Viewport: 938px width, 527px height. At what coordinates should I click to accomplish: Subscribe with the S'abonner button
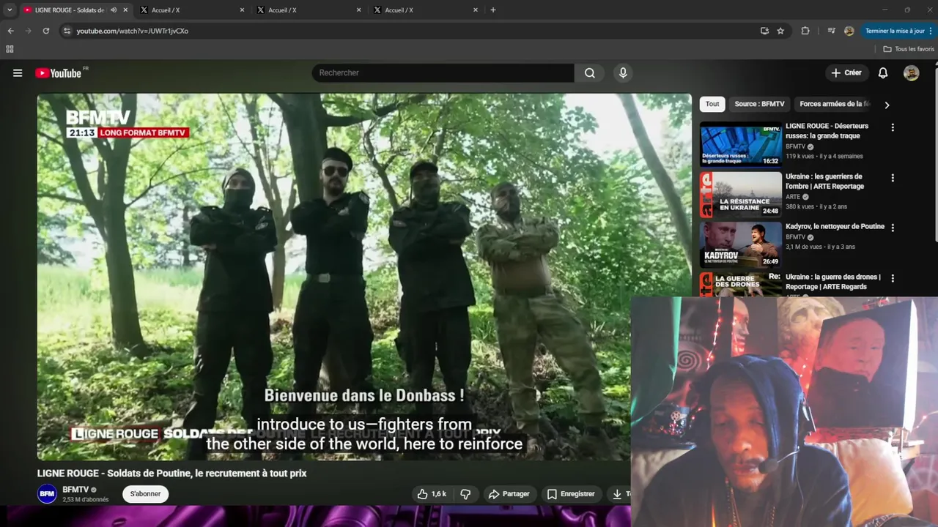tap(145, 494)
